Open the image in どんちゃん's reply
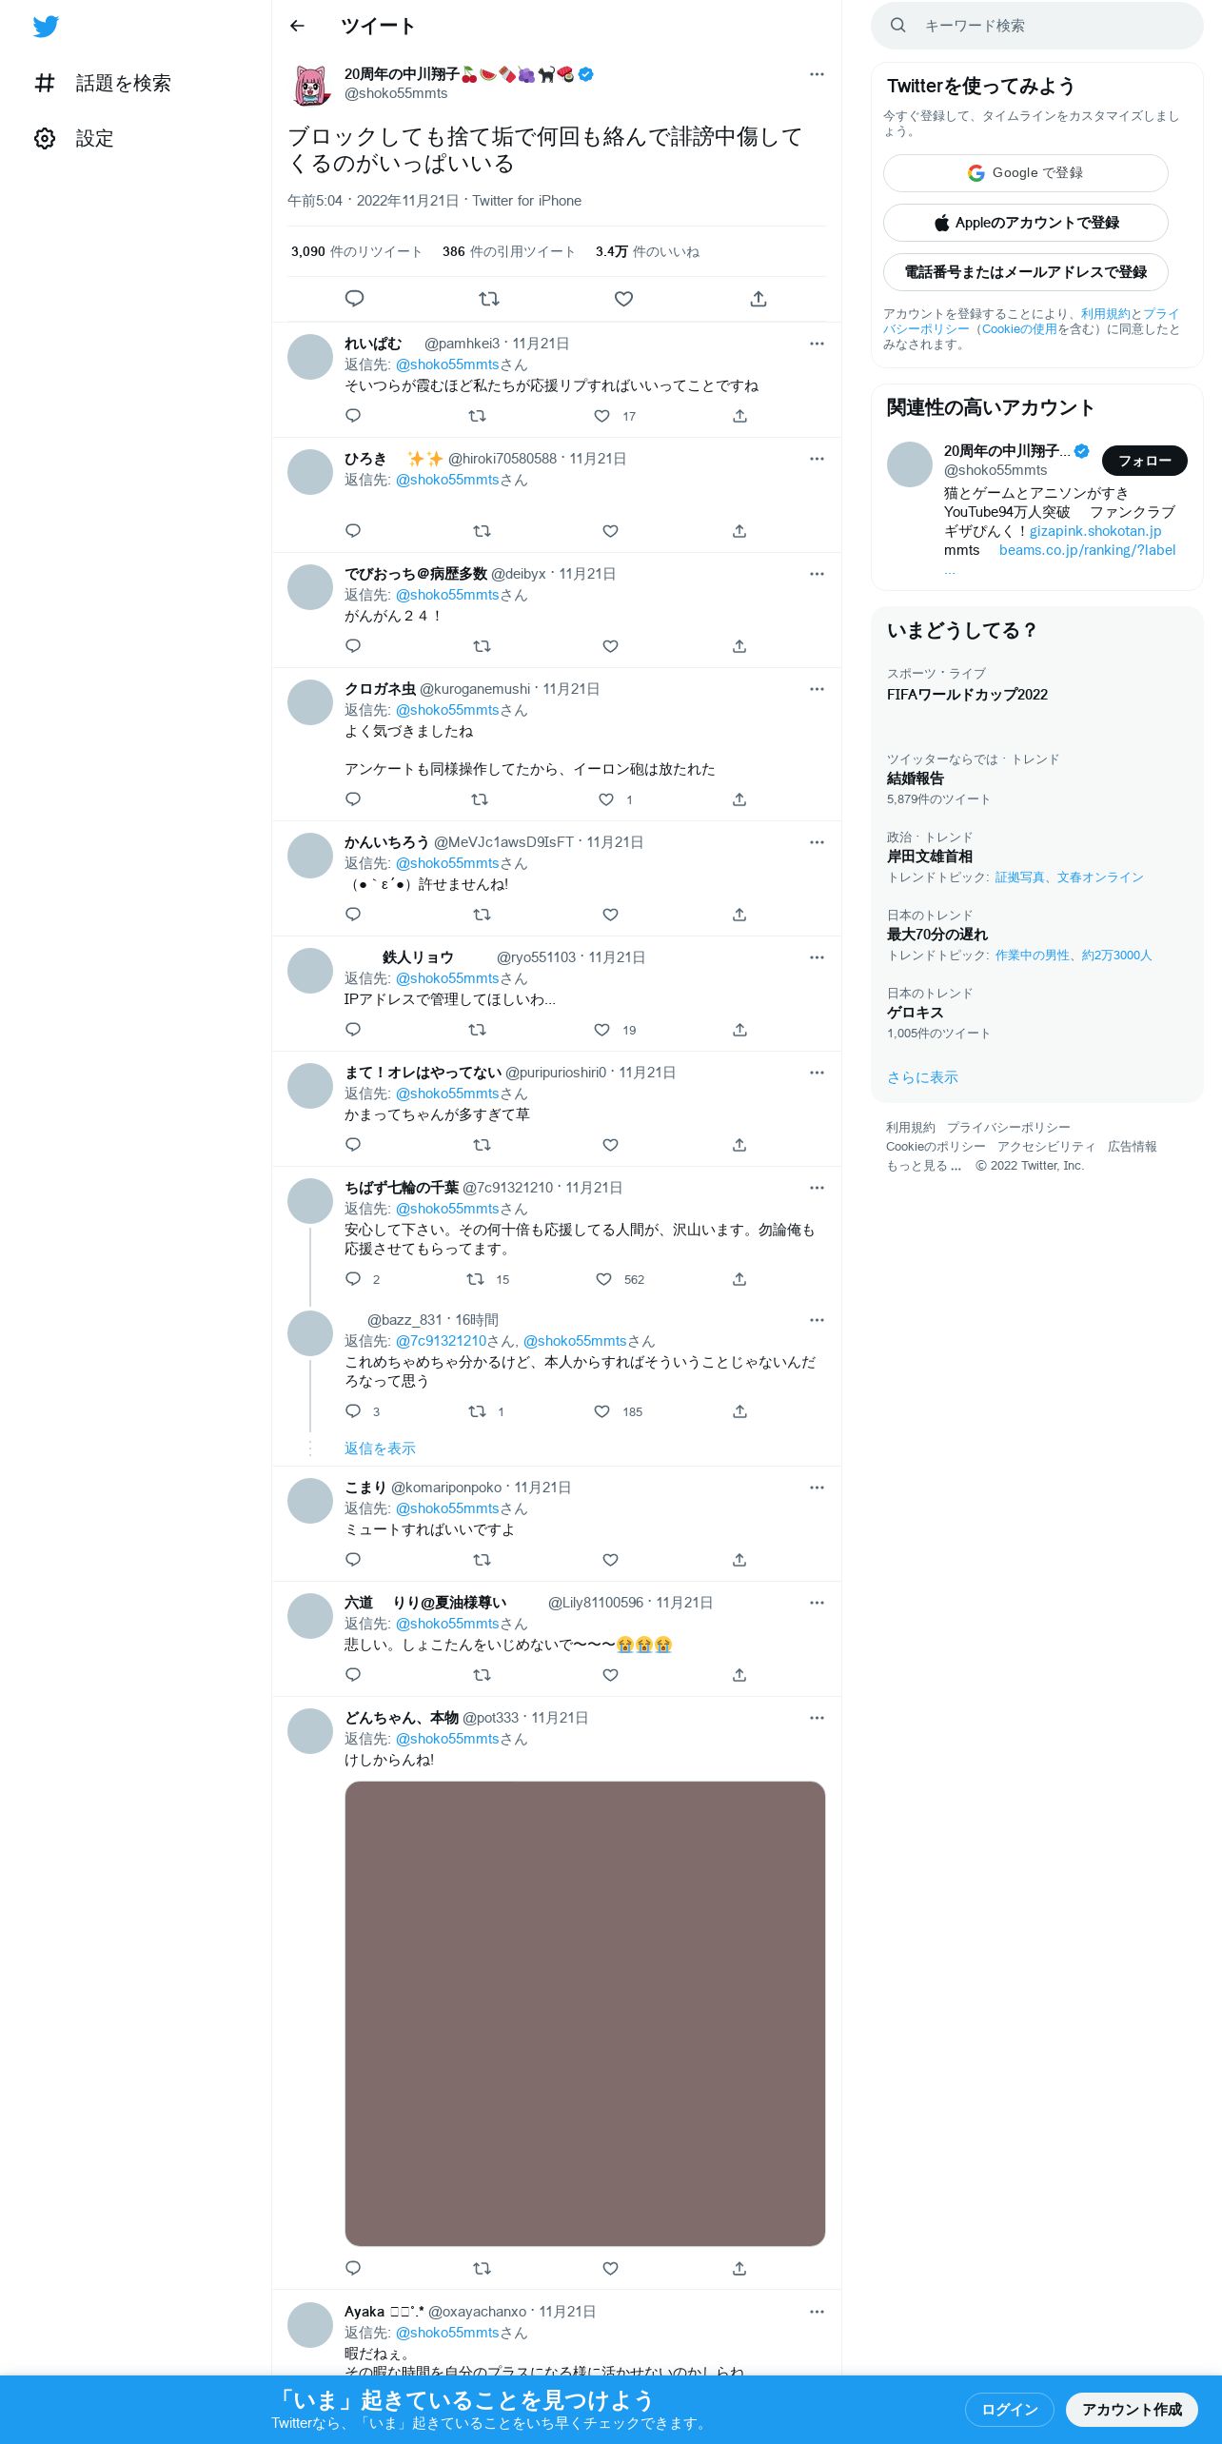 point(584,2013)
